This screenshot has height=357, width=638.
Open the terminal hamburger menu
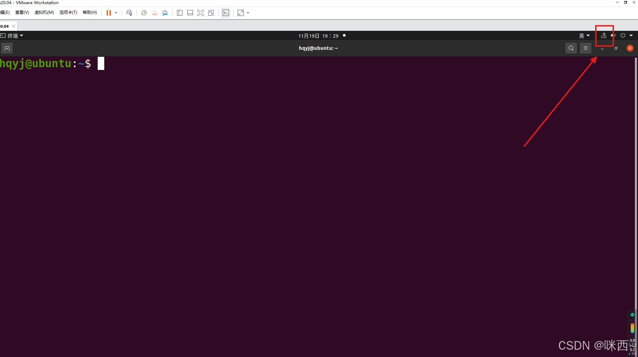click(x=586, y=48)
